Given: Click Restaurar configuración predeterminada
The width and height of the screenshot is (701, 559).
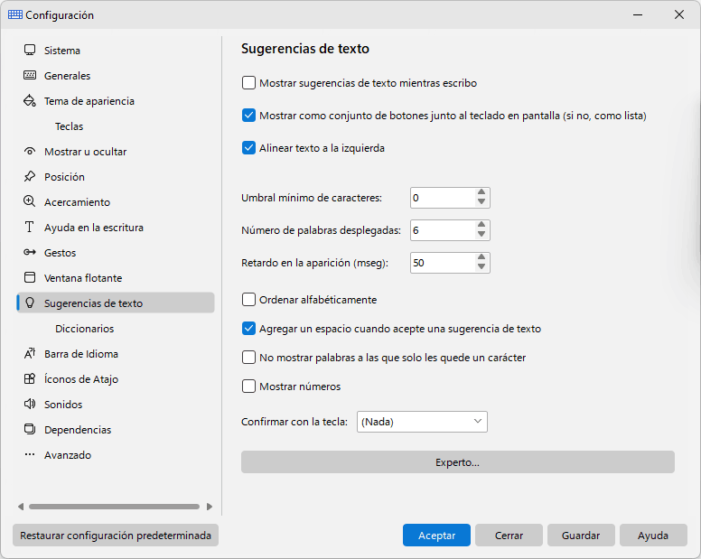Looking at the screenshot, I should (116, 536).
